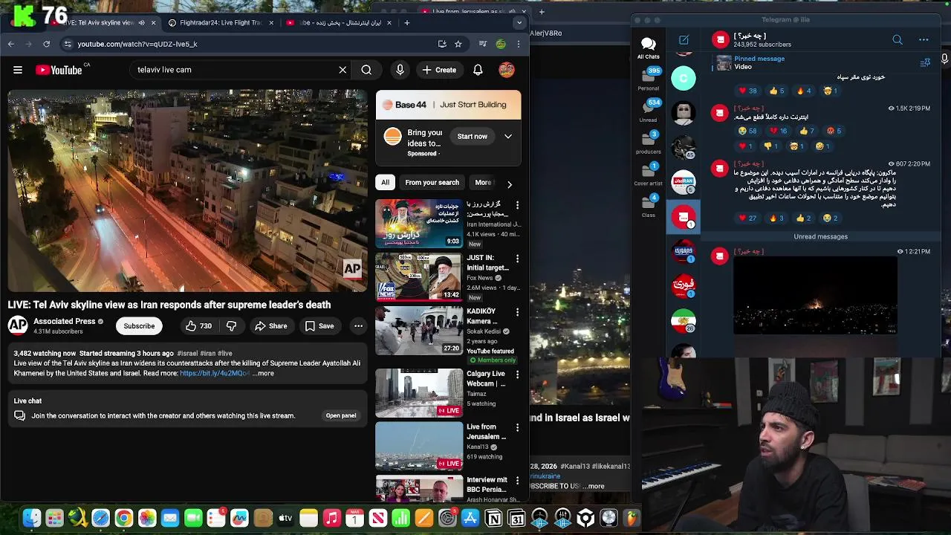This screenshot has height=535, width=951.
Task: Like the AP live video
Action: 198,325
